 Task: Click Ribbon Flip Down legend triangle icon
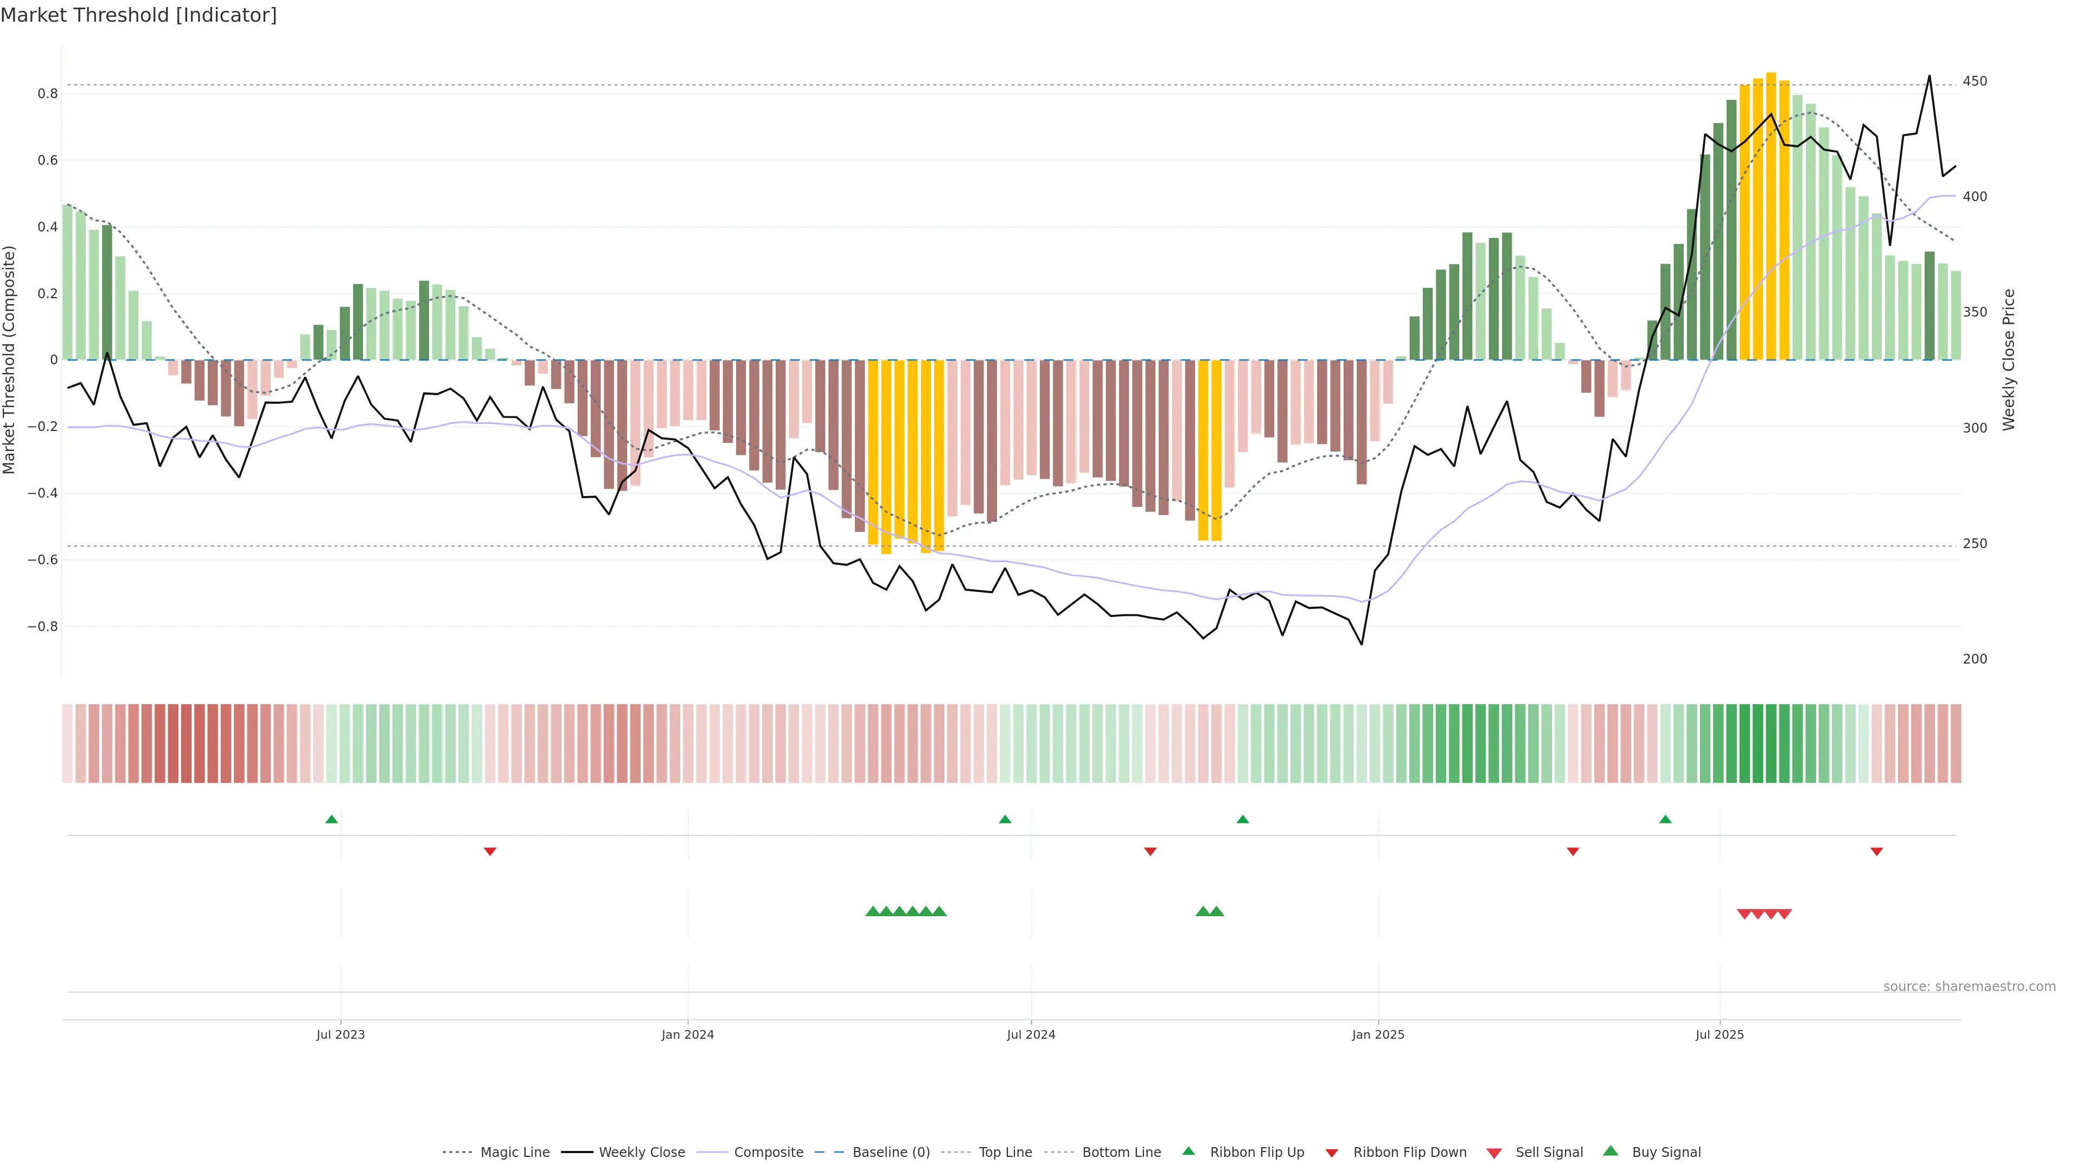(x=1332, y=1153)
